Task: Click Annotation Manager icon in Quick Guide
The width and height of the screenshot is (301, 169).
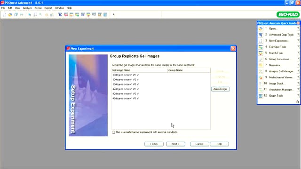Action: (261, 90)
